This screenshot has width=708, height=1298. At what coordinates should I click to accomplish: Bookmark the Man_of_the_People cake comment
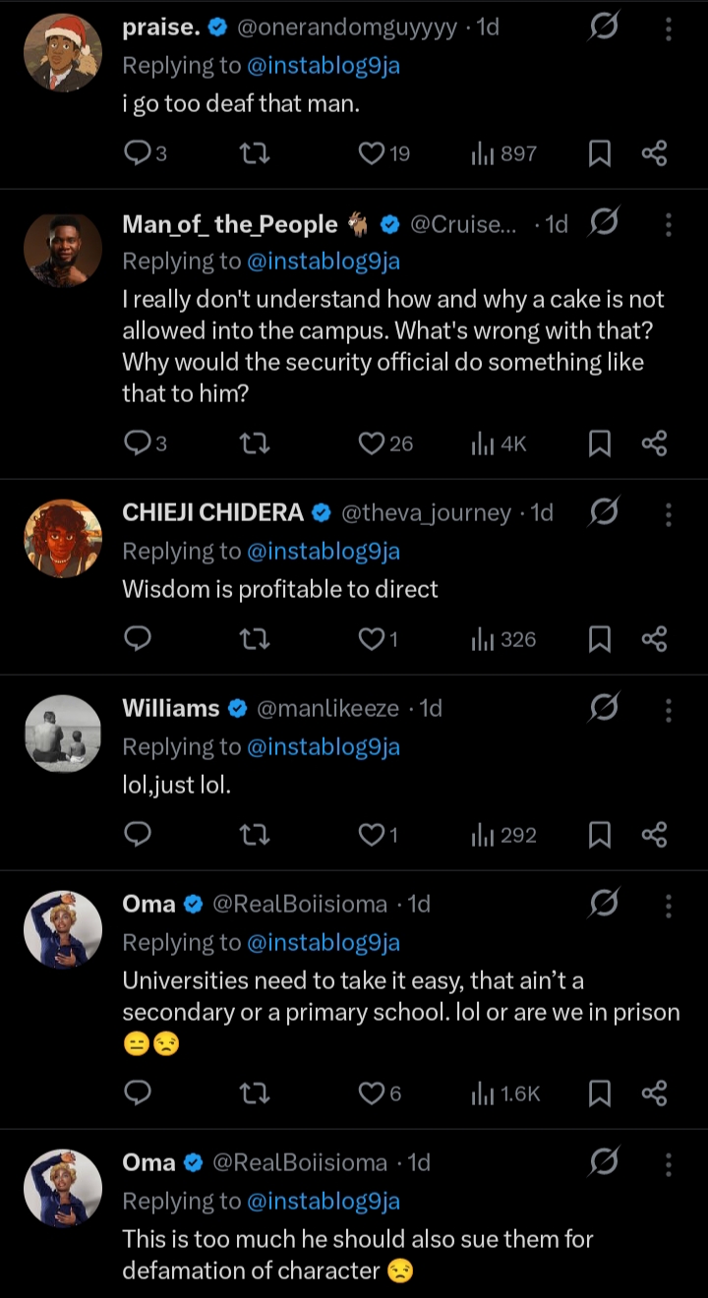pyautogui.click(x=599, y=443)
